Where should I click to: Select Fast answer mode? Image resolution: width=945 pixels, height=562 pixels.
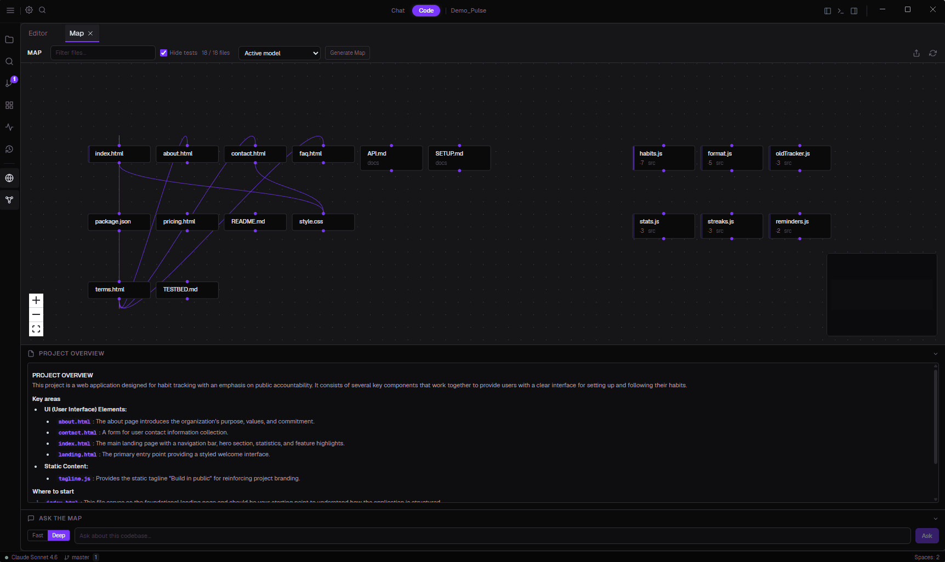point(38,536)
